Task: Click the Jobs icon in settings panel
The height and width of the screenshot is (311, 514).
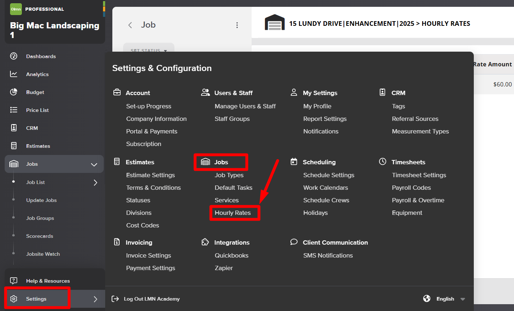Action: 205,162
